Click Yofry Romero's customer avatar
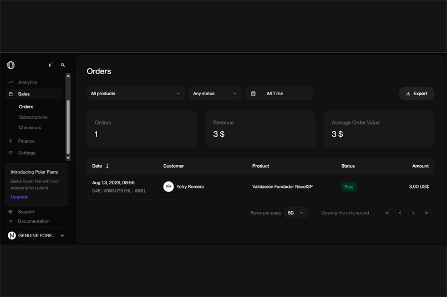 coord(169,187)
